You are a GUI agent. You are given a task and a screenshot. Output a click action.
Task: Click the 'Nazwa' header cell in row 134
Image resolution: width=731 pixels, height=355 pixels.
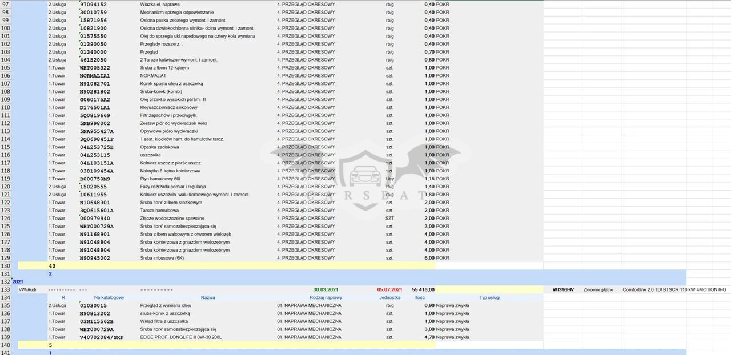click(x=208, y=297)
